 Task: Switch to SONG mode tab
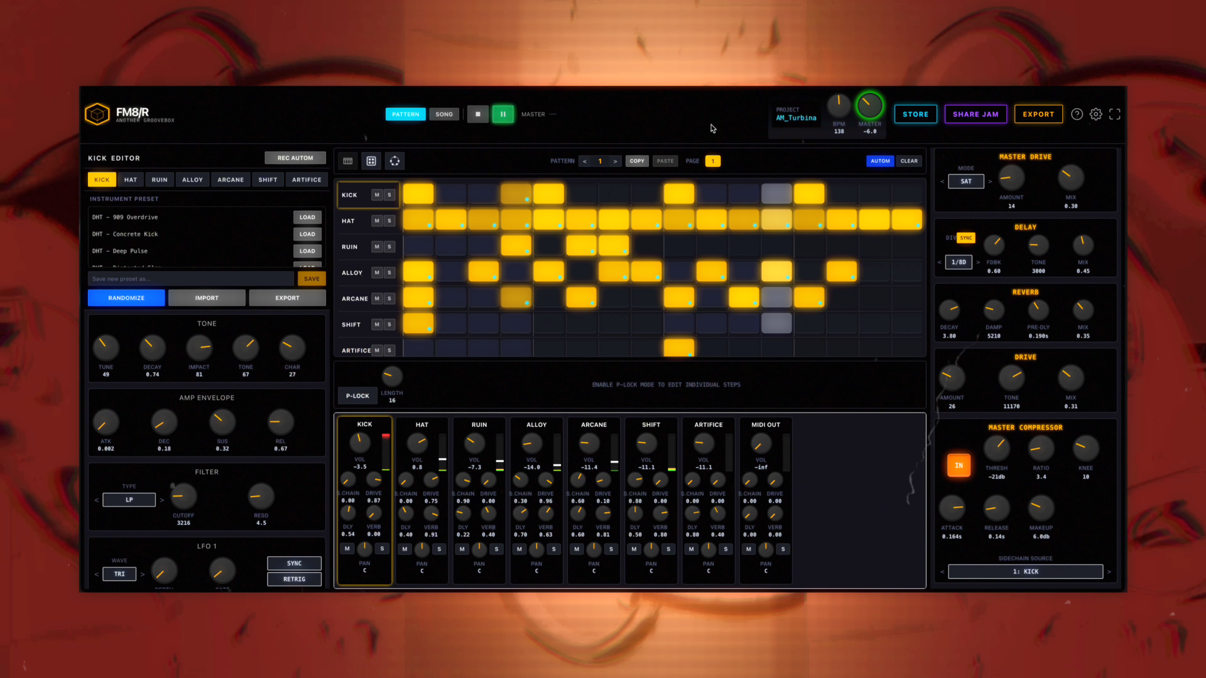[x=444, y=114]
